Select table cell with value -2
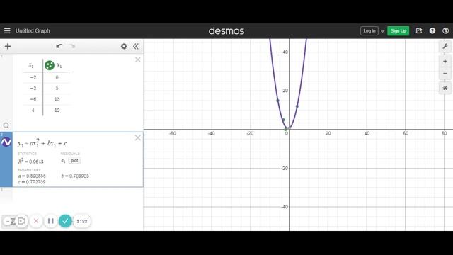Viewport: 453px width, 255px height. [33, 77]
